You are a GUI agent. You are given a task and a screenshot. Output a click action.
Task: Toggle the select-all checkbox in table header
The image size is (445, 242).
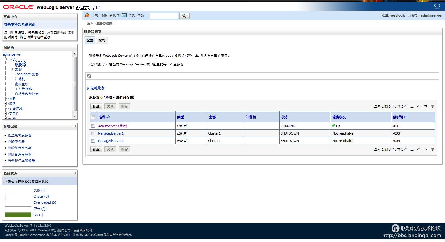point(93,117)
